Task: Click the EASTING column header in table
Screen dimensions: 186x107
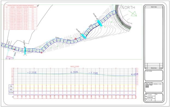Action: point(13,7)
